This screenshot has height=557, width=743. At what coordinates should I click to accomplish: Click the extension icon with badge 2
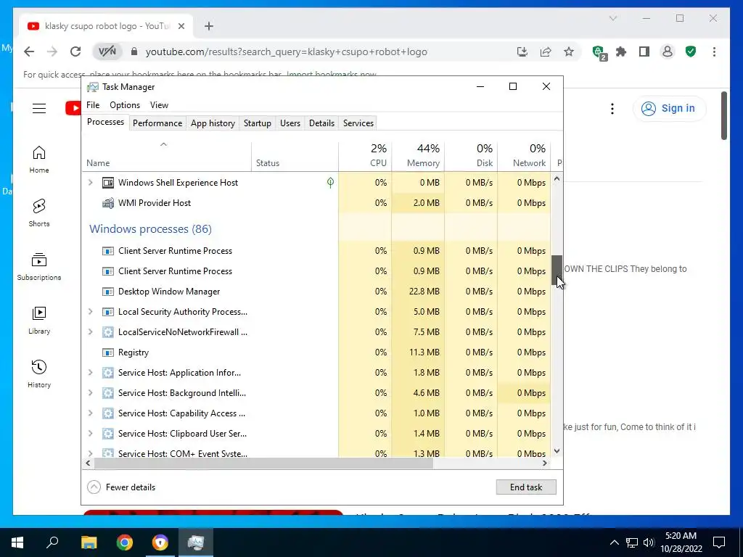[599, 52]
